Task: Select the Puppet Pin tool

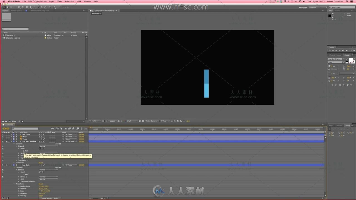Action: click(54, 7)
